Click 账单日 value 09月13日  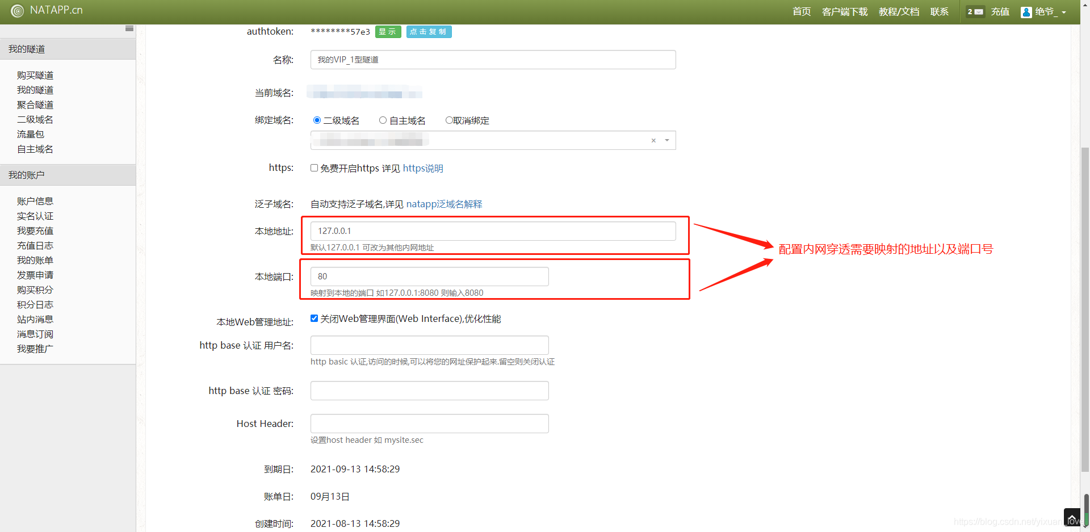330,497
